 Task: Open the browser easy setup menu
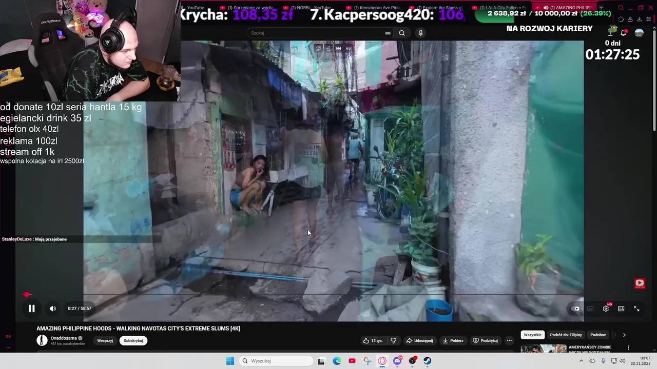[x=649, y=19]
